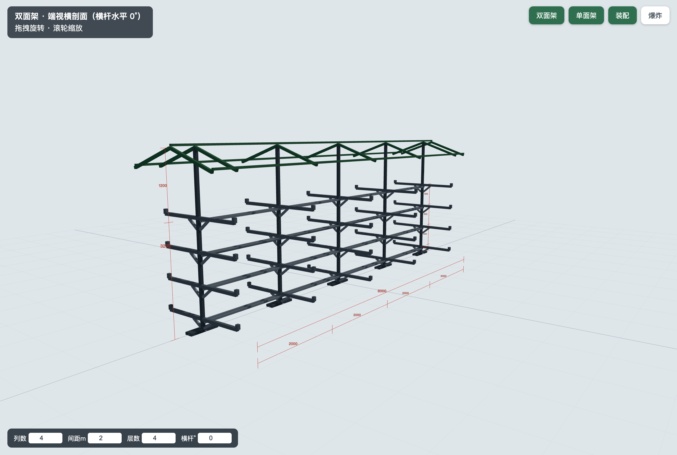The height and width of the screenshot is (455, 677).
Task: Click the 3200 height dimension label
Action: point(165,246)
